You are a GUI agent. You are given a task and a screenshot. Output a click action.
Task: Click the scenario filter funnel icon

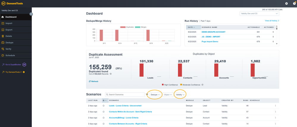[147, 94]
